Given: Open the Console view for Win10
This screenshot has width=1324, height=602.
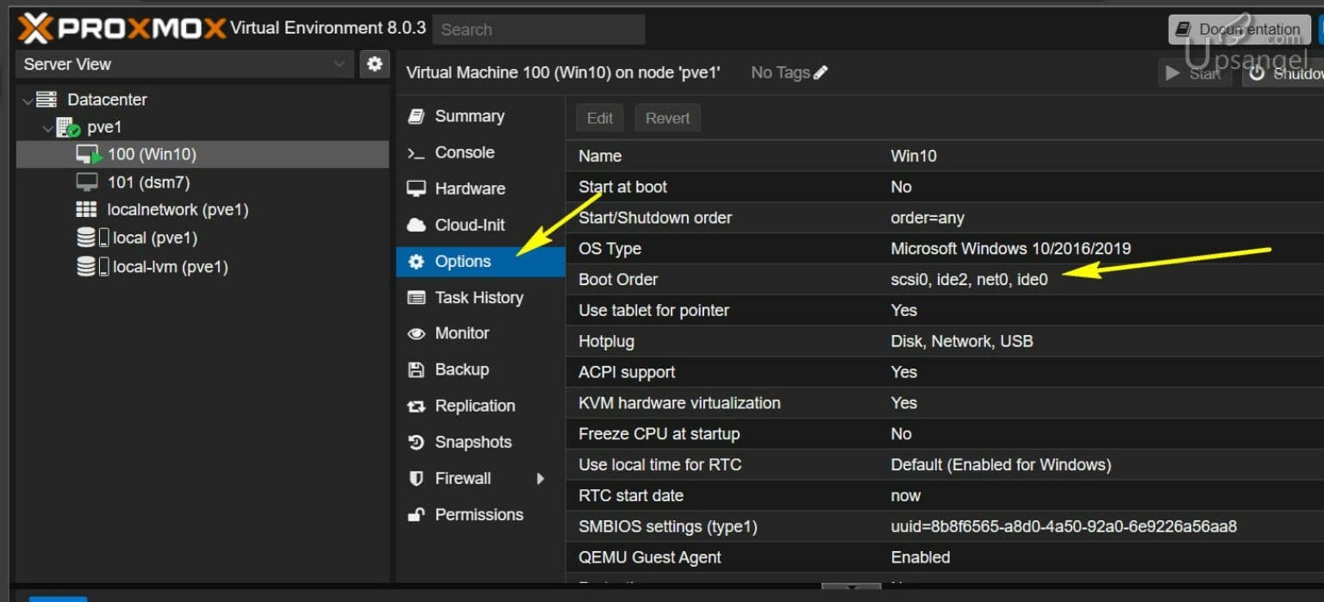Looking at the screenshot, I should coord(472,152).
